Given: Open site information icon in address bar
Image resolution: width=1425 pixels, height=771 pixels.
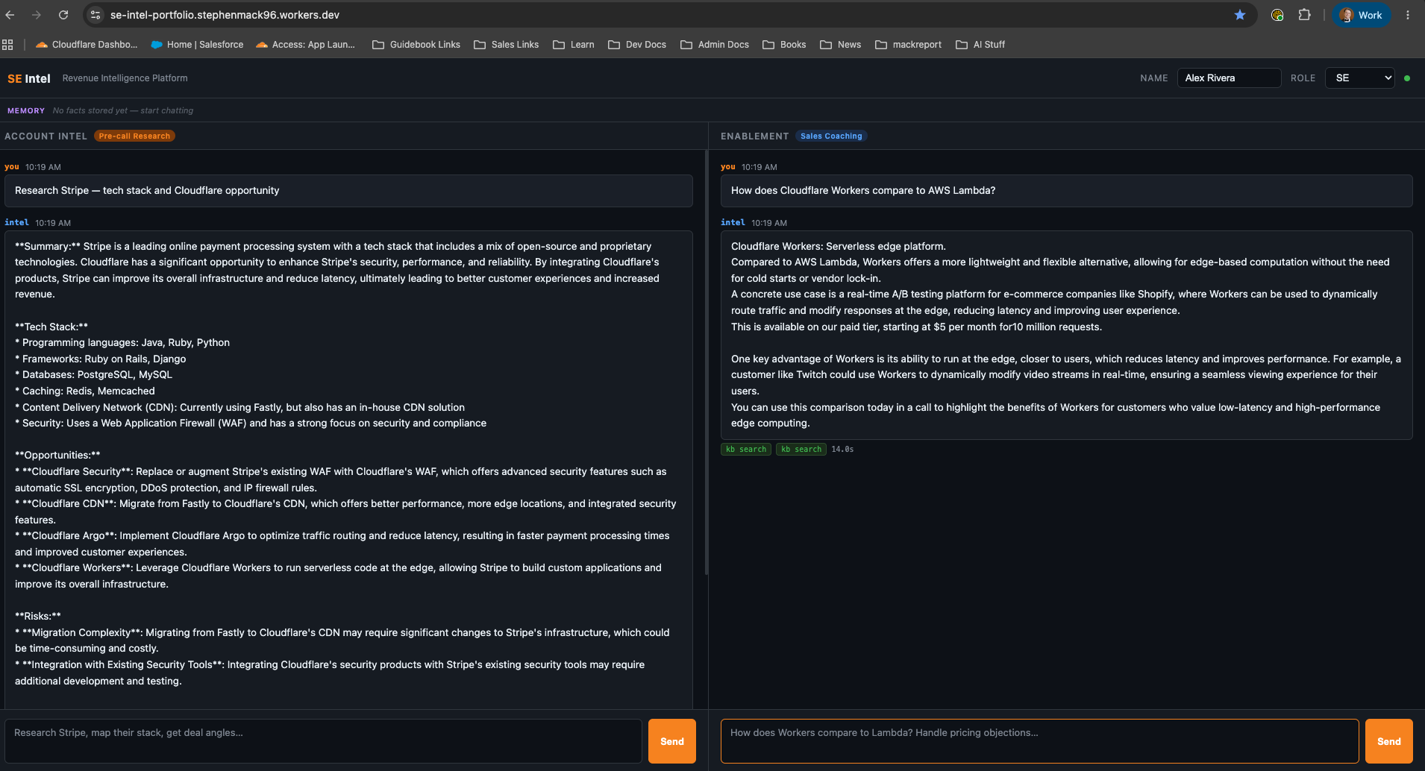Looking at the screenshot, I should coord(95,15).
